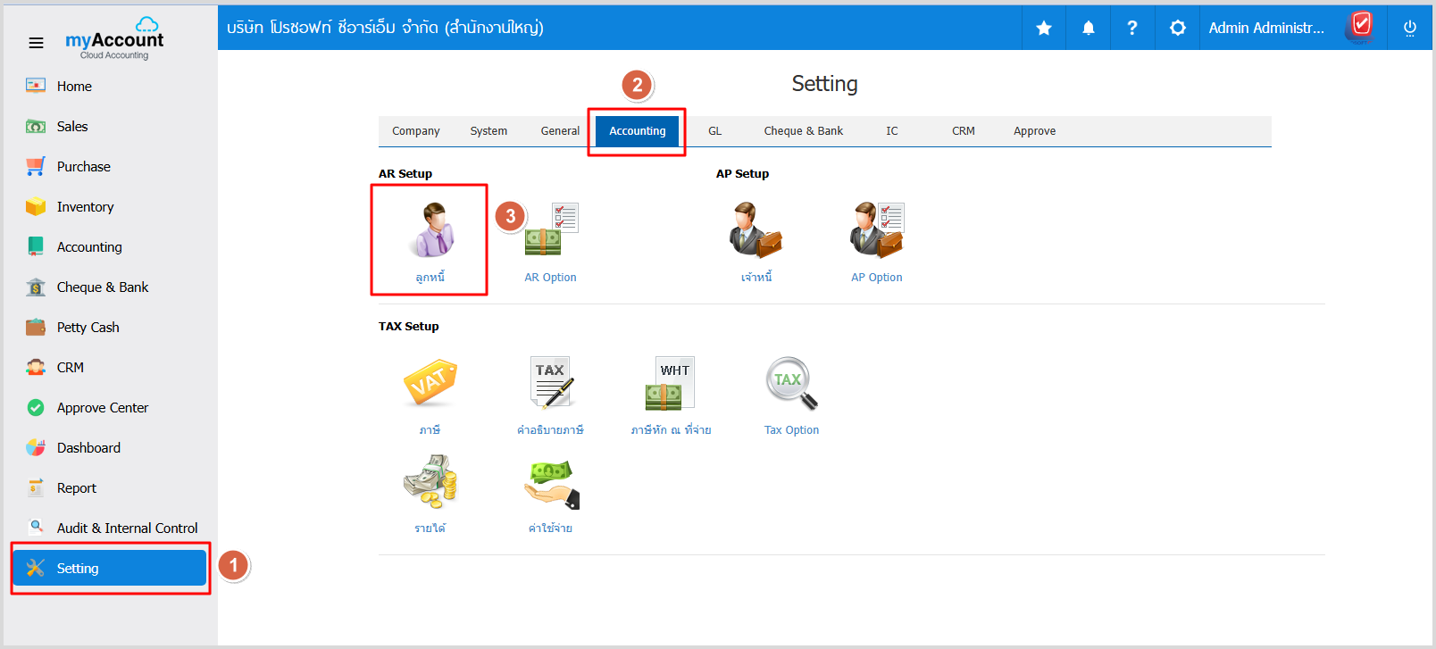The height and width of the screenshot is (649, 1436).
Task: Open Inventory from the sidebar
Action: pyautogui.click(x=85, y=207)
